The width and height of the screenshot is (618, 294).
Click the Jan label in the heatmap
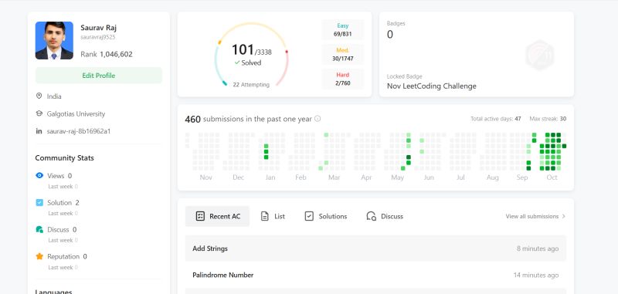coord(270,177)
